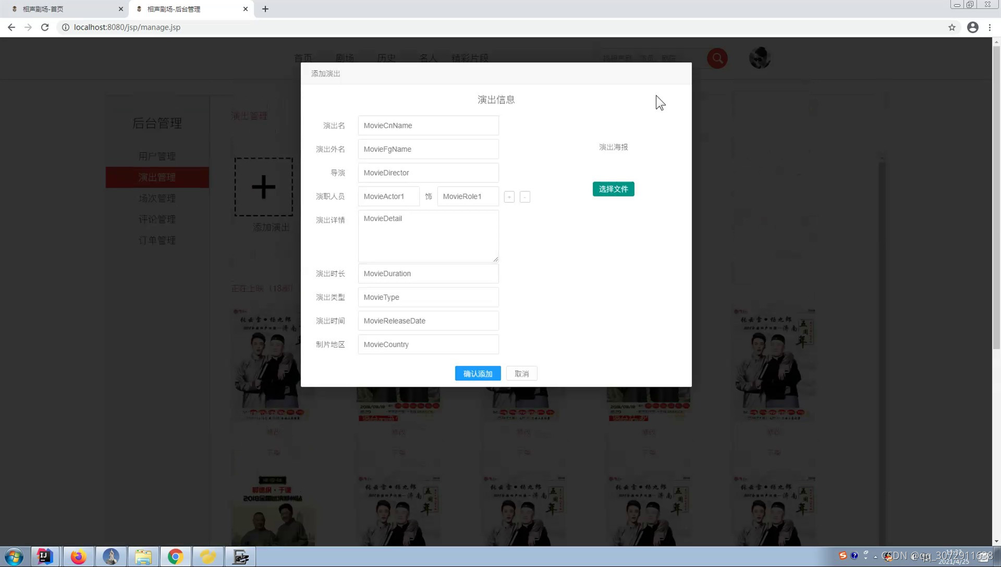Click the Sogou input icon in tray

tap(843, 556)
